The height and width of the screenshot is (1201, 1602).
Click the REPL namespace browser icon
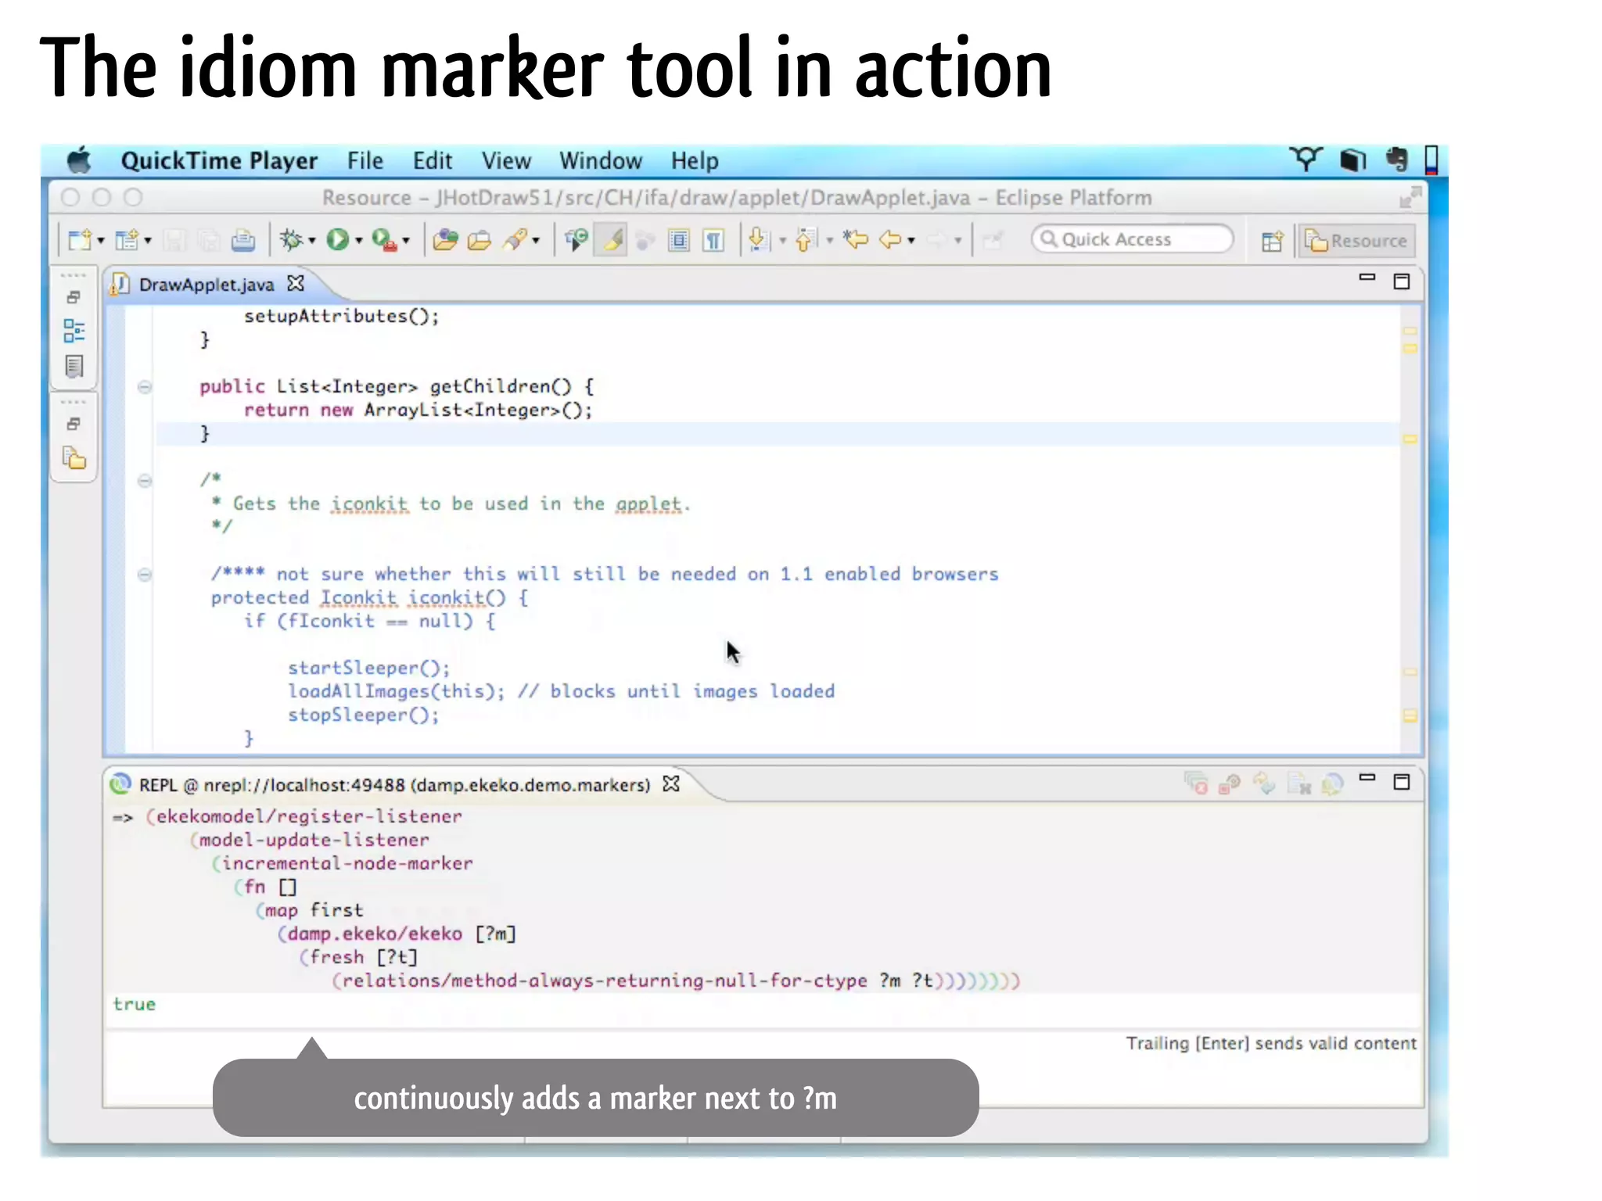point(1333,783)
